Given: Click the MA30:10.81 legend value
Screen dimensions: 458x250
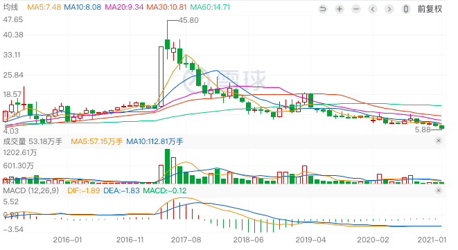Looking at the screenshot, I should point(166,7).
